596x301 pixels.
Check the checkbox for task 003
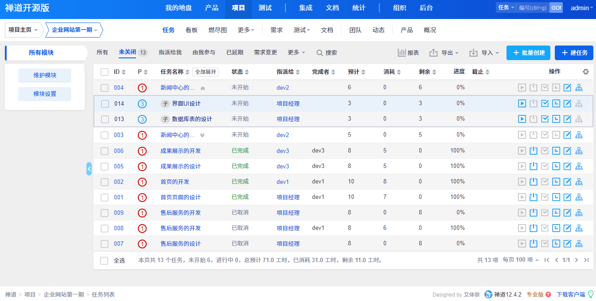point(105,135)
